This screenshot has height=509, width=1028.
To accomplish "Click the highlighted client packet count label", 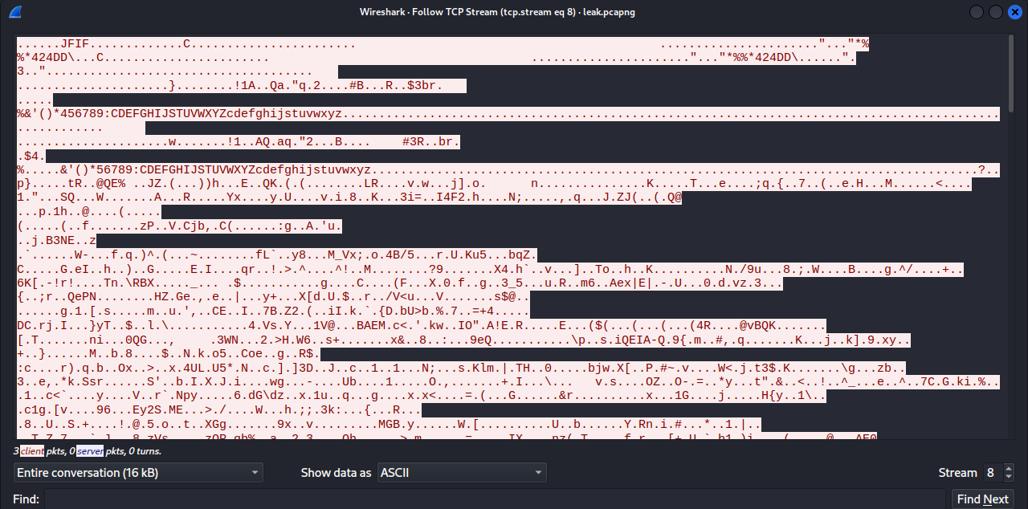I will 31,452.
